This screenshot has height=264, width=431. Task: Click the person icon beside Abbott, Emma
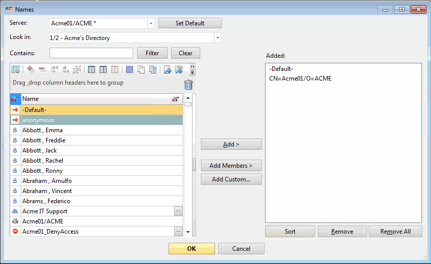point(15,130)
